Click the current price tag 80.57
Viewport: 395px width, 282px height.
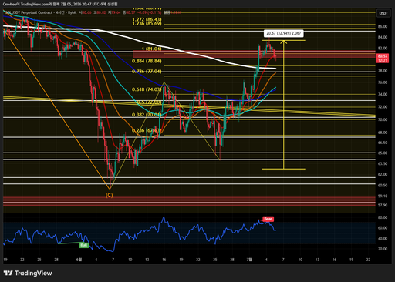(x=383, y=56)
